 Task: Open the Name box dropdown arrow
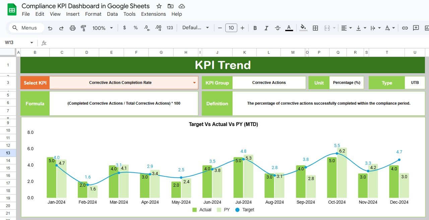(32, 43)
